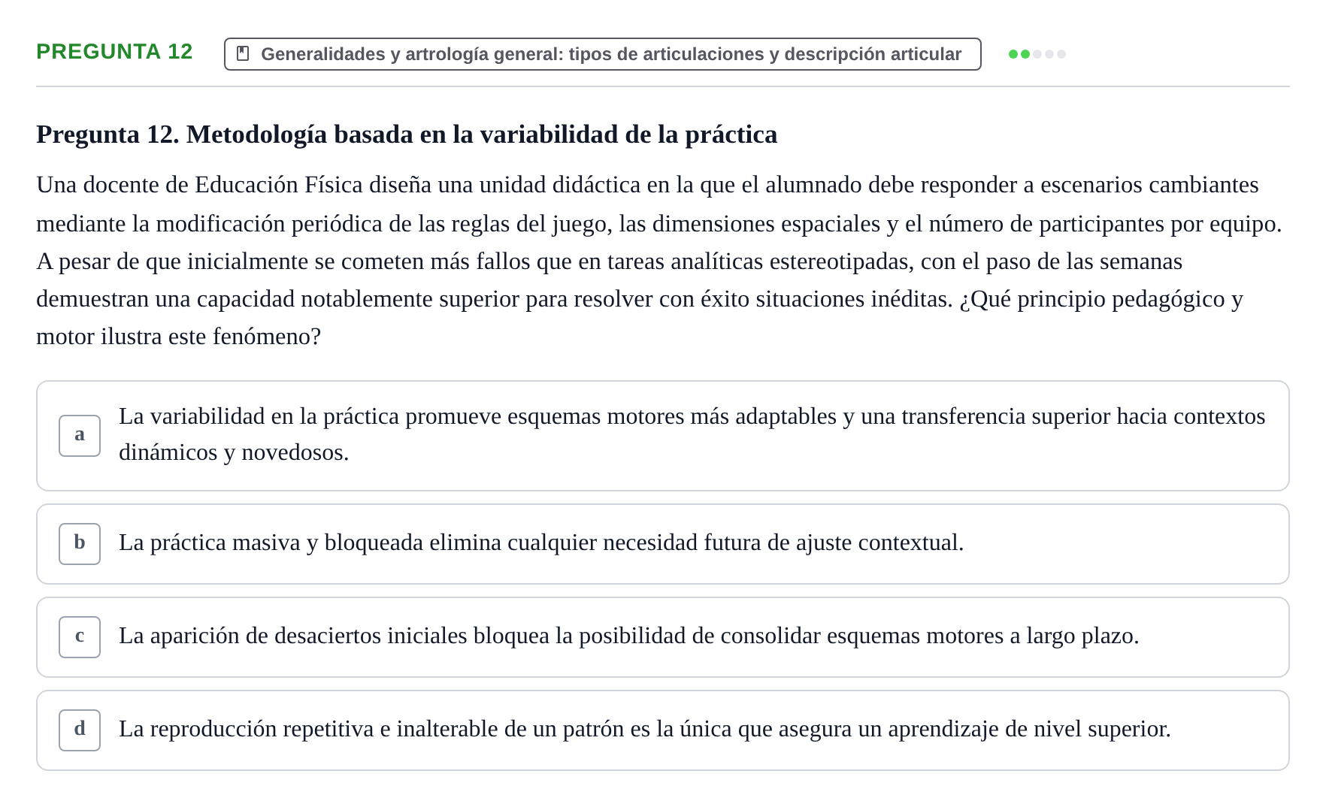Viewport: 1326px width, 807px height.
Task: Click answer text 'La práctica masiva y bloqueada'
Action: (x=271, y=543)
